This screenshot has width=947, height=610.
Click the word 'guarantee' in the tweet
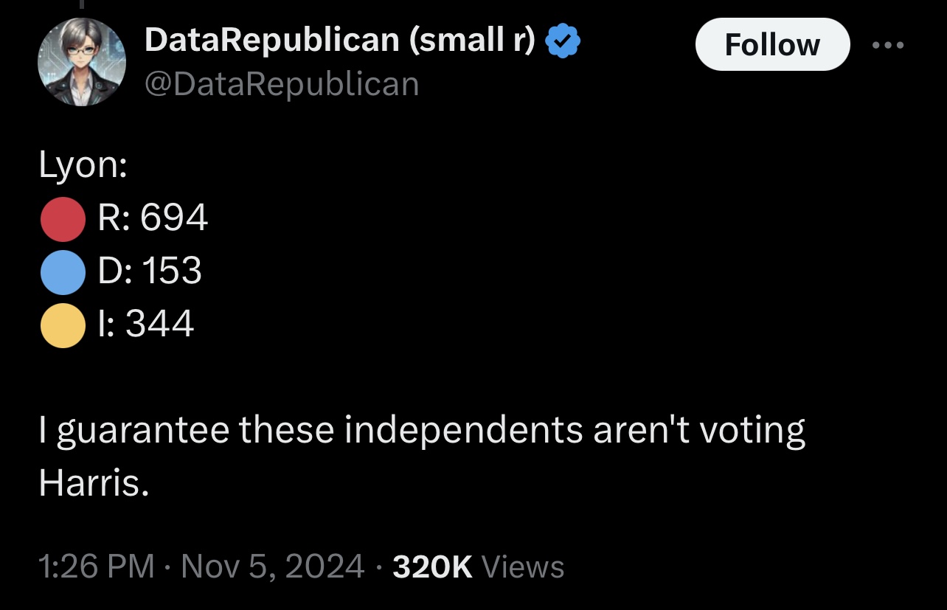coord(142,431)
